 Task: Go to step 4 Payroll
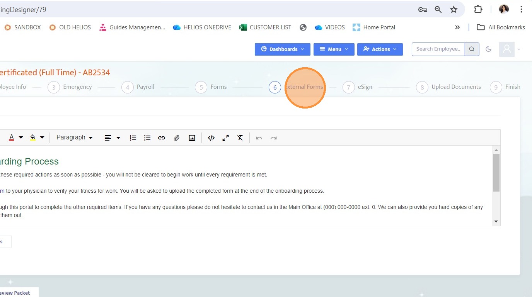(138, 87)
